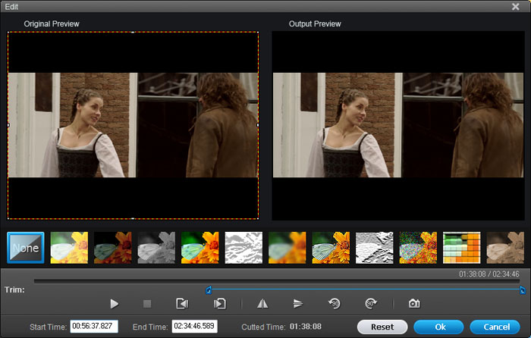The image size is (531, 338).
Task: Apply the overexposed bright butterfly effect
Action: tap(69, 248)
